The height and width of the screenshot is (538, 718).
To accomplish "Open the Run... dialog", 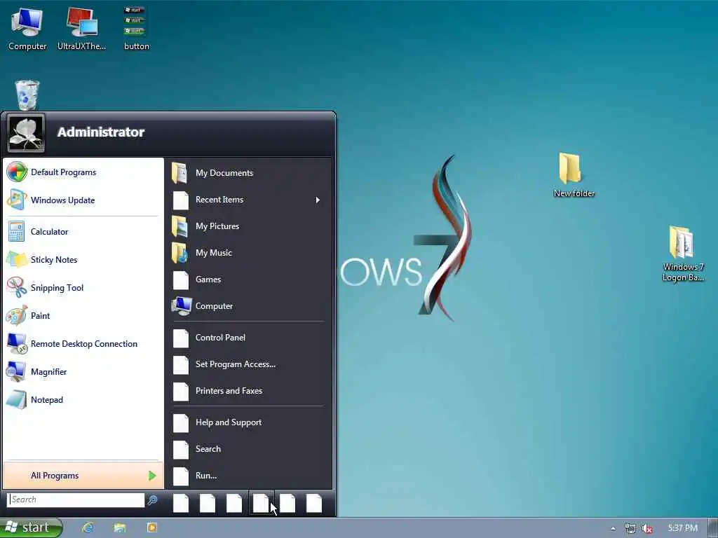I will (x=249, y=476).
